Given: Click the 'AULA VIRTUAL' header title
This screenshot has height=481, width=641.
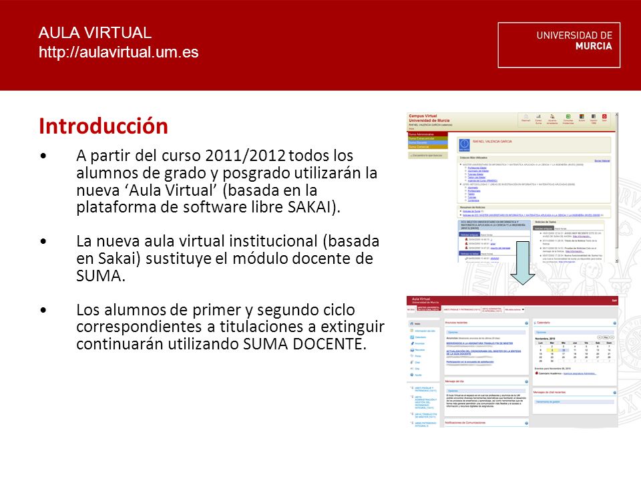Looking at the screenshot, I should [x=95, y=33].
